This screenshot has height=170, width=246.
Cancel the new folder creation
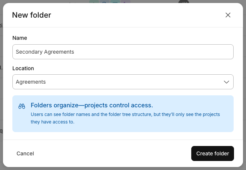click(25, 153)
